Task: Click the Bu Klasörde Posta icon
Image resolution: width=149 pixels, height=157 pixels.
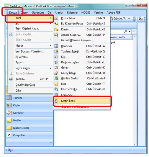Action: (x=56, y=24)
